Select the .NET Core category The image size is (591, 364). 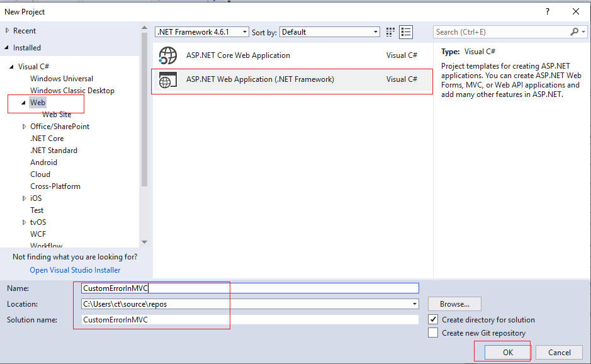click(x=47, y=139)
